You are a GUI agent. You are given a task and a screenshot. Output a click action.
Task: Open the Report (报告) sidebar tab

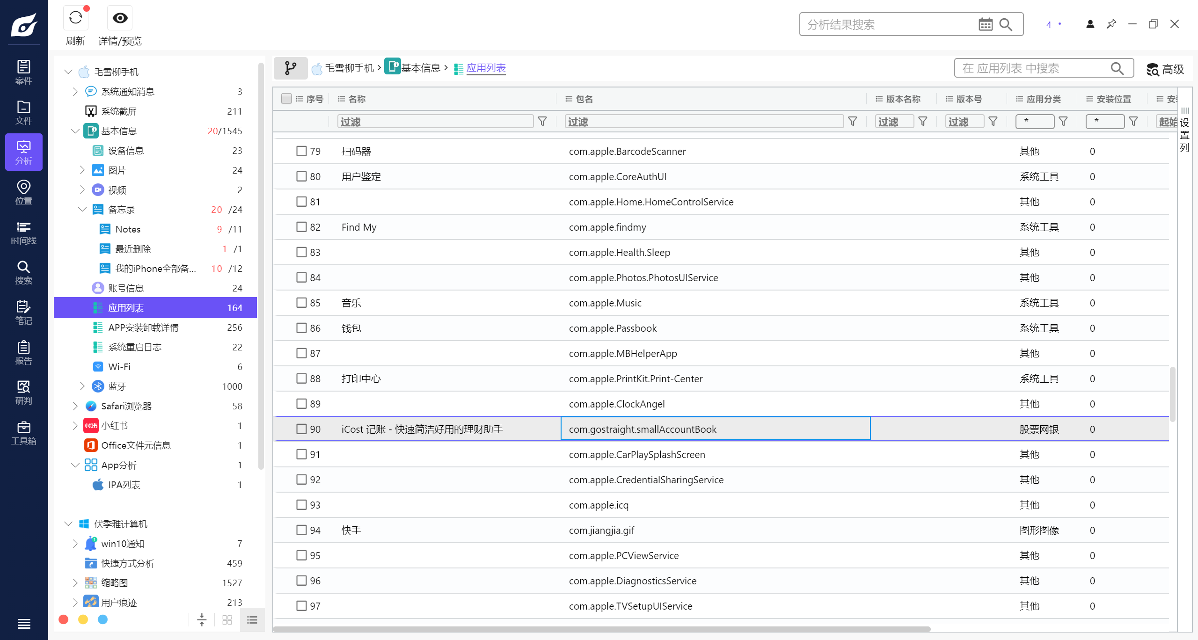[x=23, y=353]
